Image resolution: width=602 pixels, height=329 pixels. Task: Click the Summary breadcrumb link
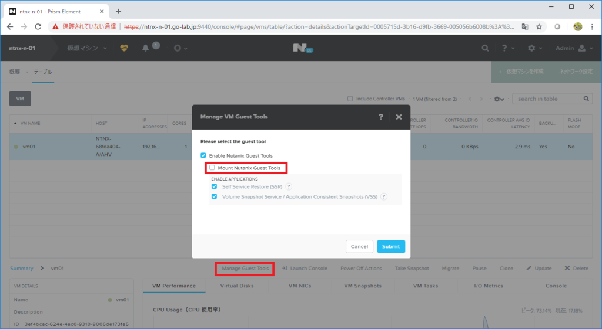22,268
